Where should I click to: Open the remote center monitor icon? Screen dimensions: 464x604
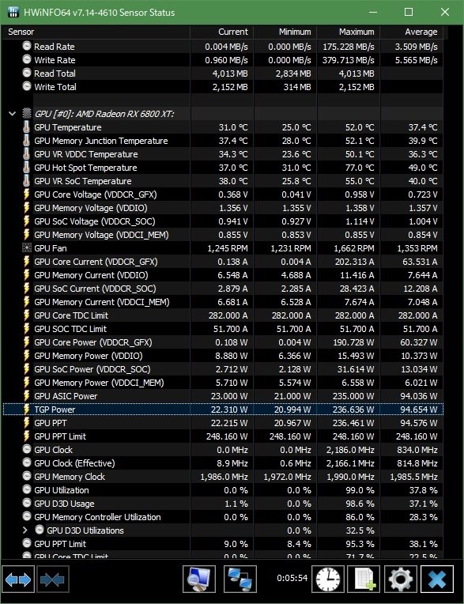[x=199, y=579]
